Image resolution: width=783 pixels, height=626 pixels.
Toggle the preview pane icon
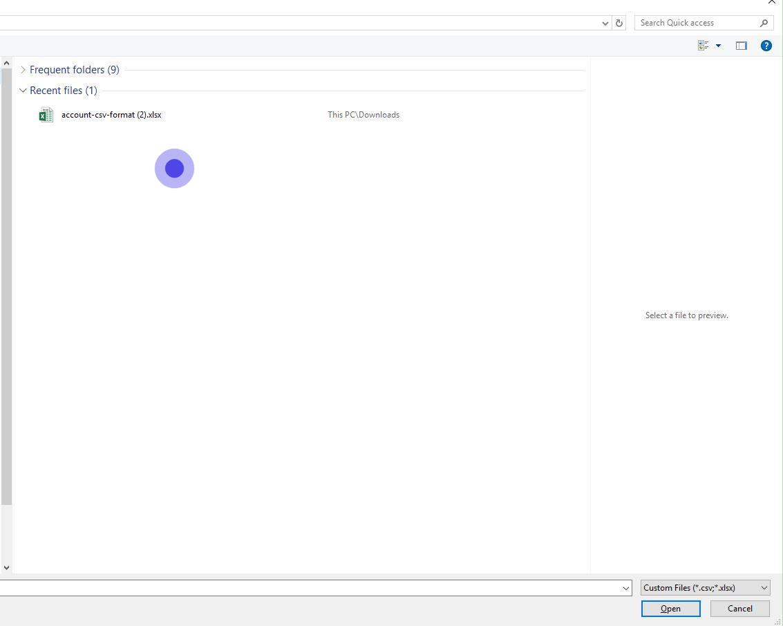click(x=741, y=46)
